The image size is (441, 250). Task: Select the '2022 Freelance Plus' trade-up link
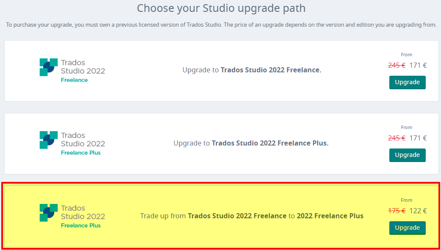330,215
